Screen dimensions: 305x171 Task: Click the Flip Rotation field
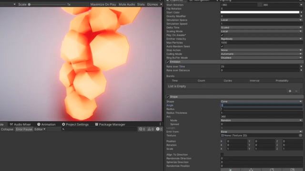tap(262, 9)
